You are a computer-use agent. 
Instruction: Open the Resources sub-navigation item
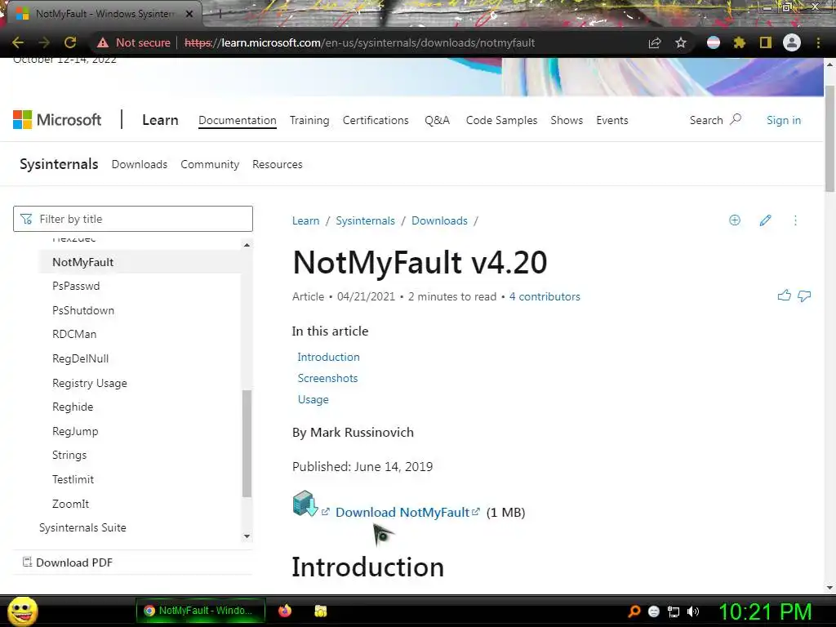coord(278,164)
